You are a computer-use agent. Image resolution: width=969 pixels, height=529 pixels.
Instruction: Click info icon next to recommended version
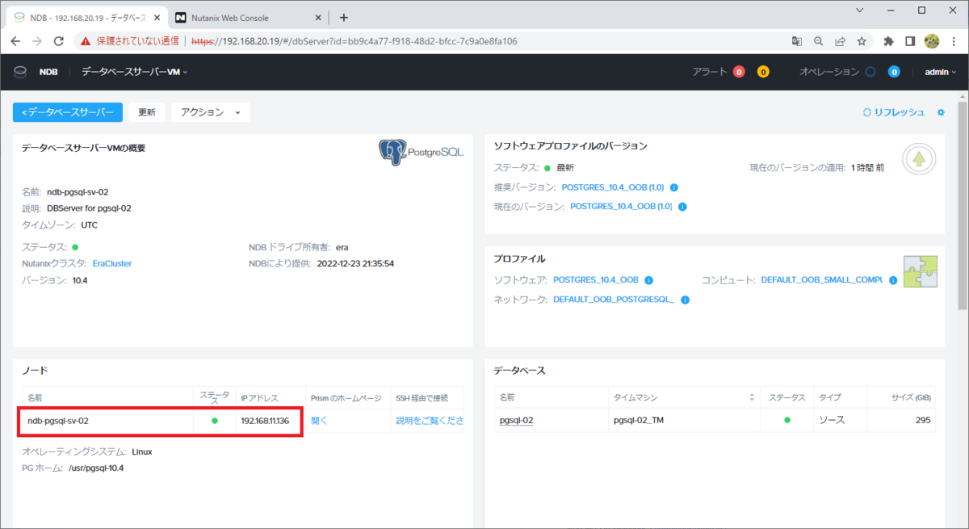tap(674, 187)
